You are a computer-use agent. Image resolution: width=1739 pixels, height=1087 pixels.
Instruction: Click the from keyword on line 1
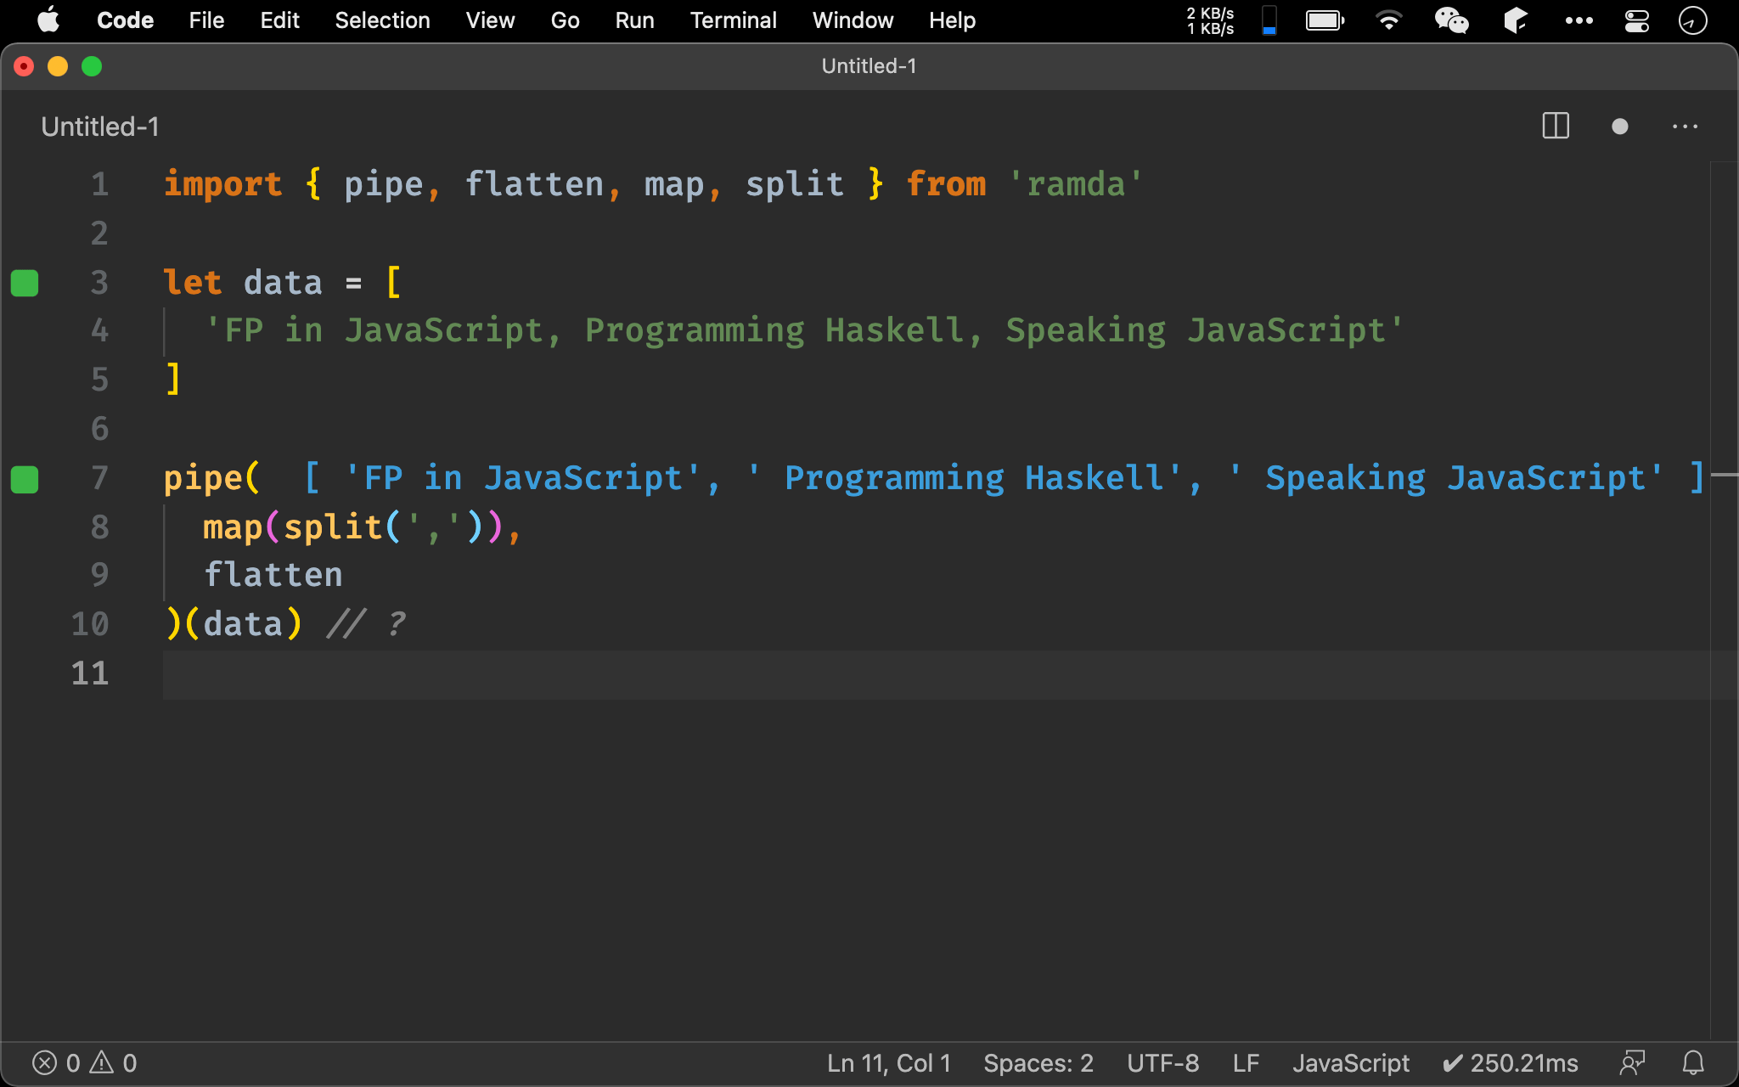pos(946,184)
